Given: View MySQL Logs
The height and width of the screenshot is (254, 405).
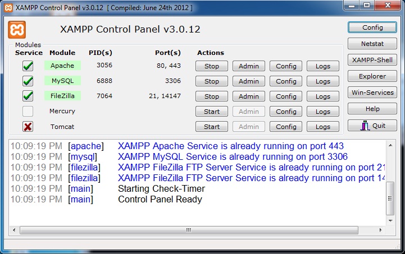Looking at the screenshot, I should pyautogui.click(x=323, y=81).
